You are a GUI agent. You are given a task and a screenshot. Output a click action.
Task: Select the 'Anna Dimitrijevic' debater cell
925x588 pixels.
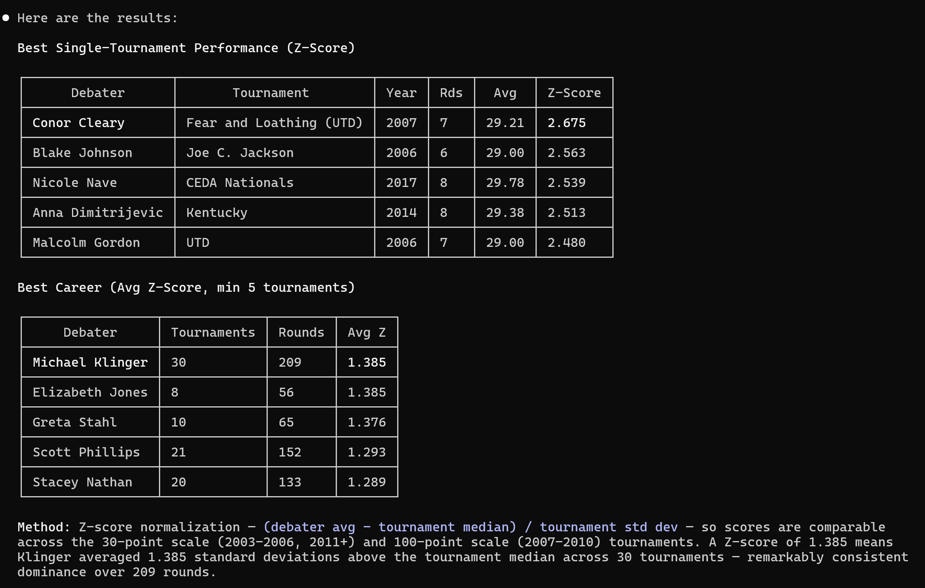(98, 212)
